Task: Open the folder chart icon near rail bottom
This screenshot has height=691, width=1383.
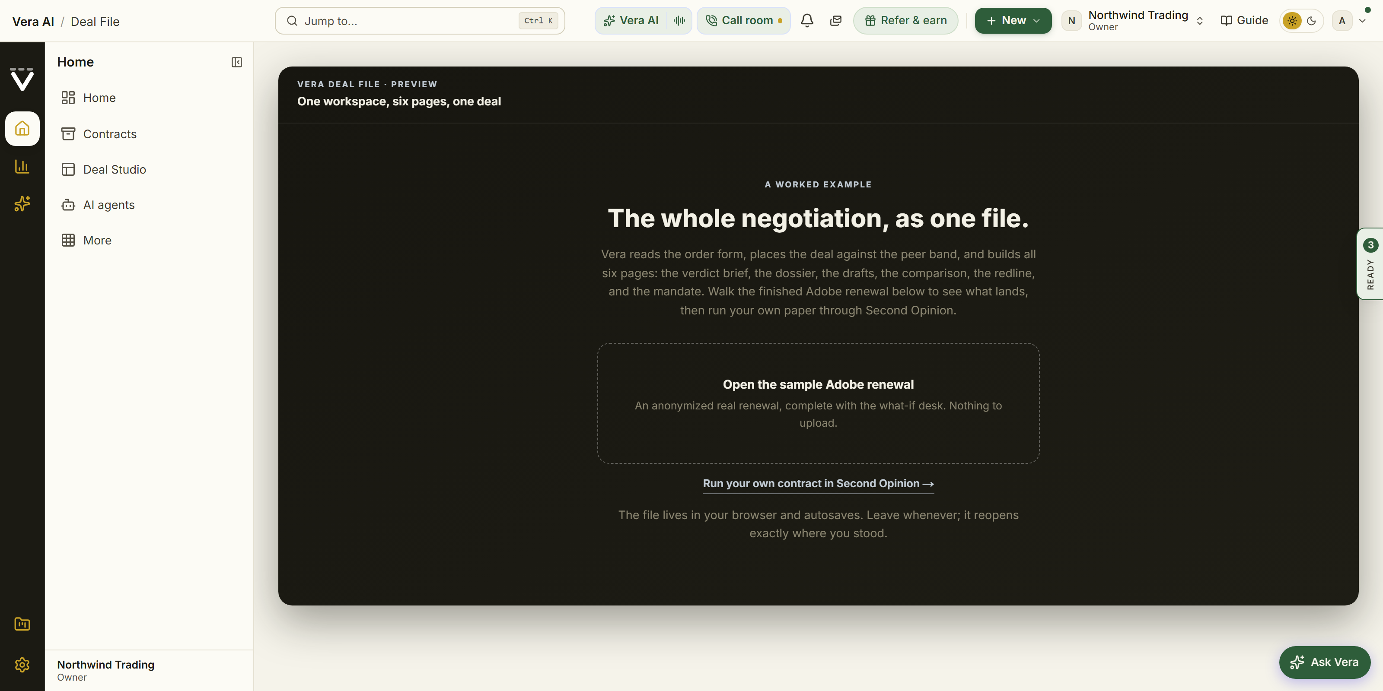Action: pyautogui.click(x=22, y=624)
